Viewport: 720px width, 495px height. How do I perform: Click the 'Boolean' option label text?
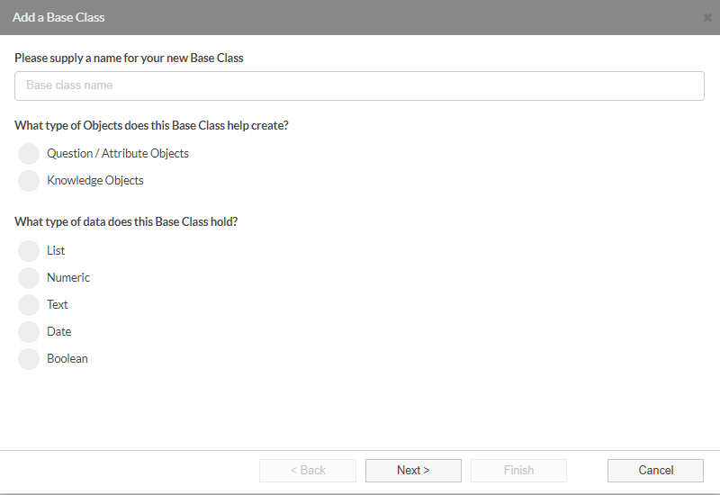[67, 358]
